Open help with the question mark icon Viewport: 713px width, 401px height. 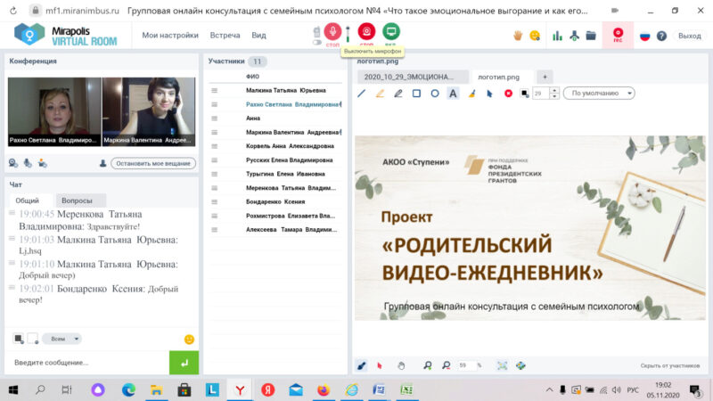(661, 36)
